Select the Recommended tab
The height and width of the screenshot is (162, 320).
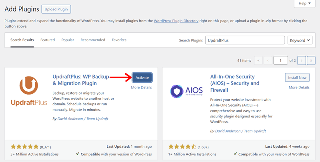[93, 40]
